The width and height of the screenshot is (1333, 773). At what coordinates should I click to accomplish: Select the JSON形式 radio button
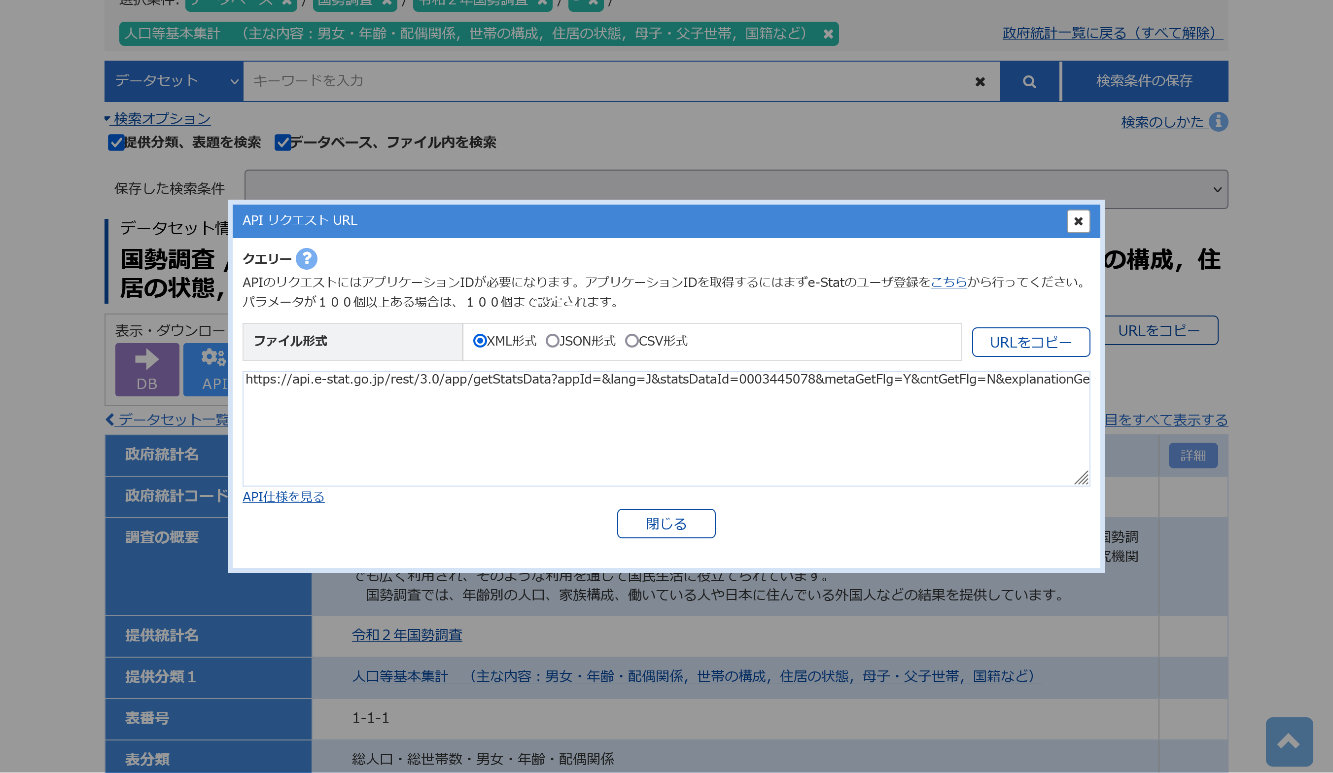coord(552,341)
